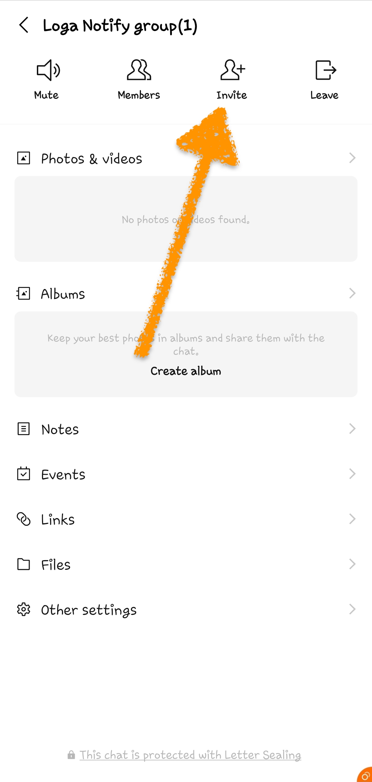Open the Files menu row
This screenshot has width=372, height=782.
tap(186, 564)
